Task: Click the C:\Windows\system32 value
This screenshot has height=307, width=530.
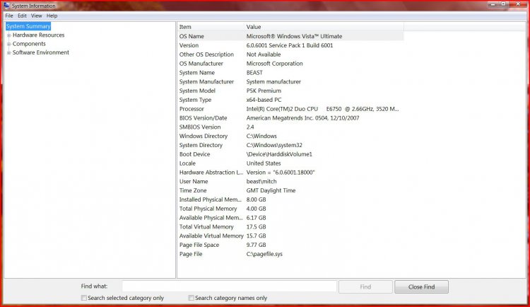Action: point(274,145)
